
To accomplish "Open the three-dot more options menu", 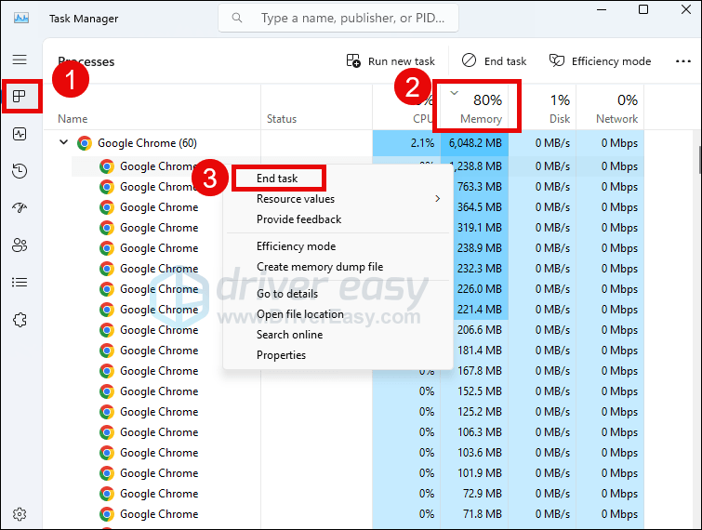I will (x=682, y=61).
